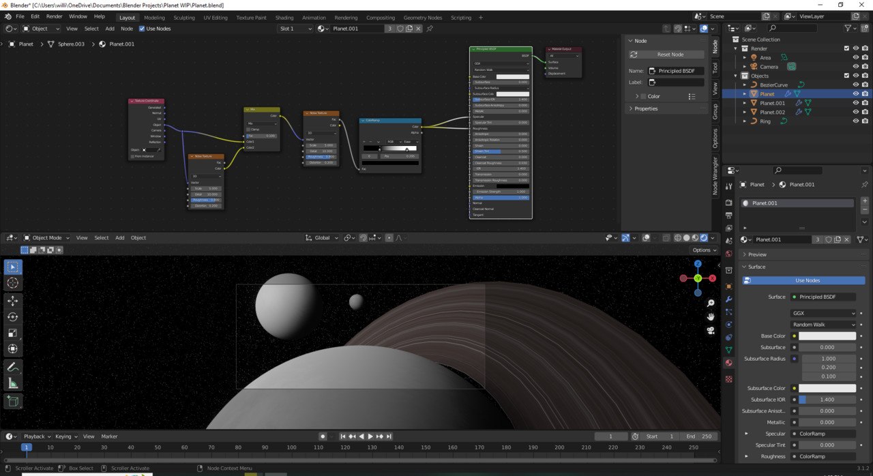Click the Add Cube tool icon
The image size is (873, 476).
coord(13,401)
